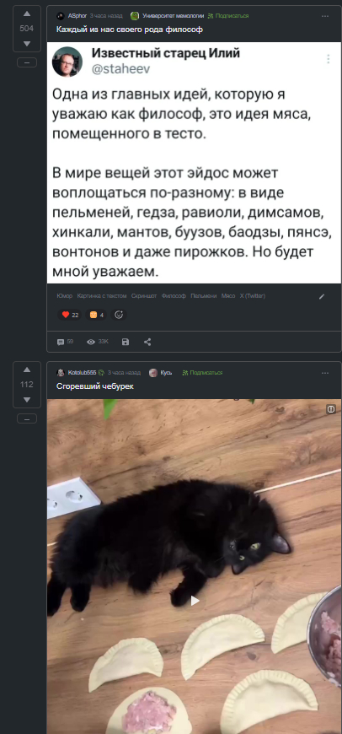Upvote the philosopher post with 504 rating
Screen dimensions: 342x734
(27, 14)
